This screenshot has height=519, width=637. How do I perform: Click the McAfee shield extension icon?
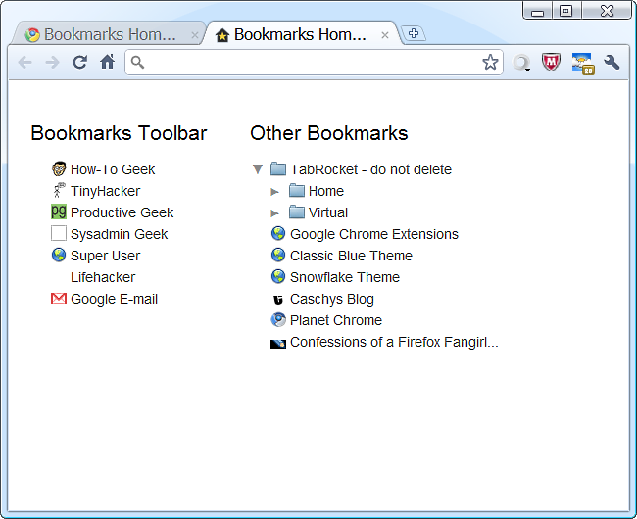click(552, 63)
